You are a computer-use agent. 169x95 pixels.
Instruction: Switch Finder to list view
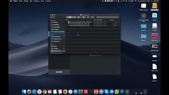(70, 17)
